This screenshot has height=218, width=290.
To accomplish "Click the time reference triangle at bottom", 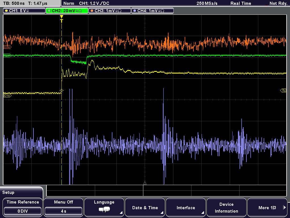I will 145,183.
